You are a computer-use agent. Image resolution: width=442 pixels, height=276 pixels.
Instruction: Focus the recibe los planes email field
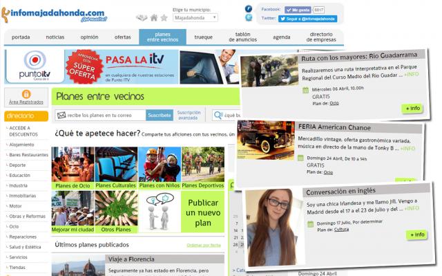pos(101,115)
